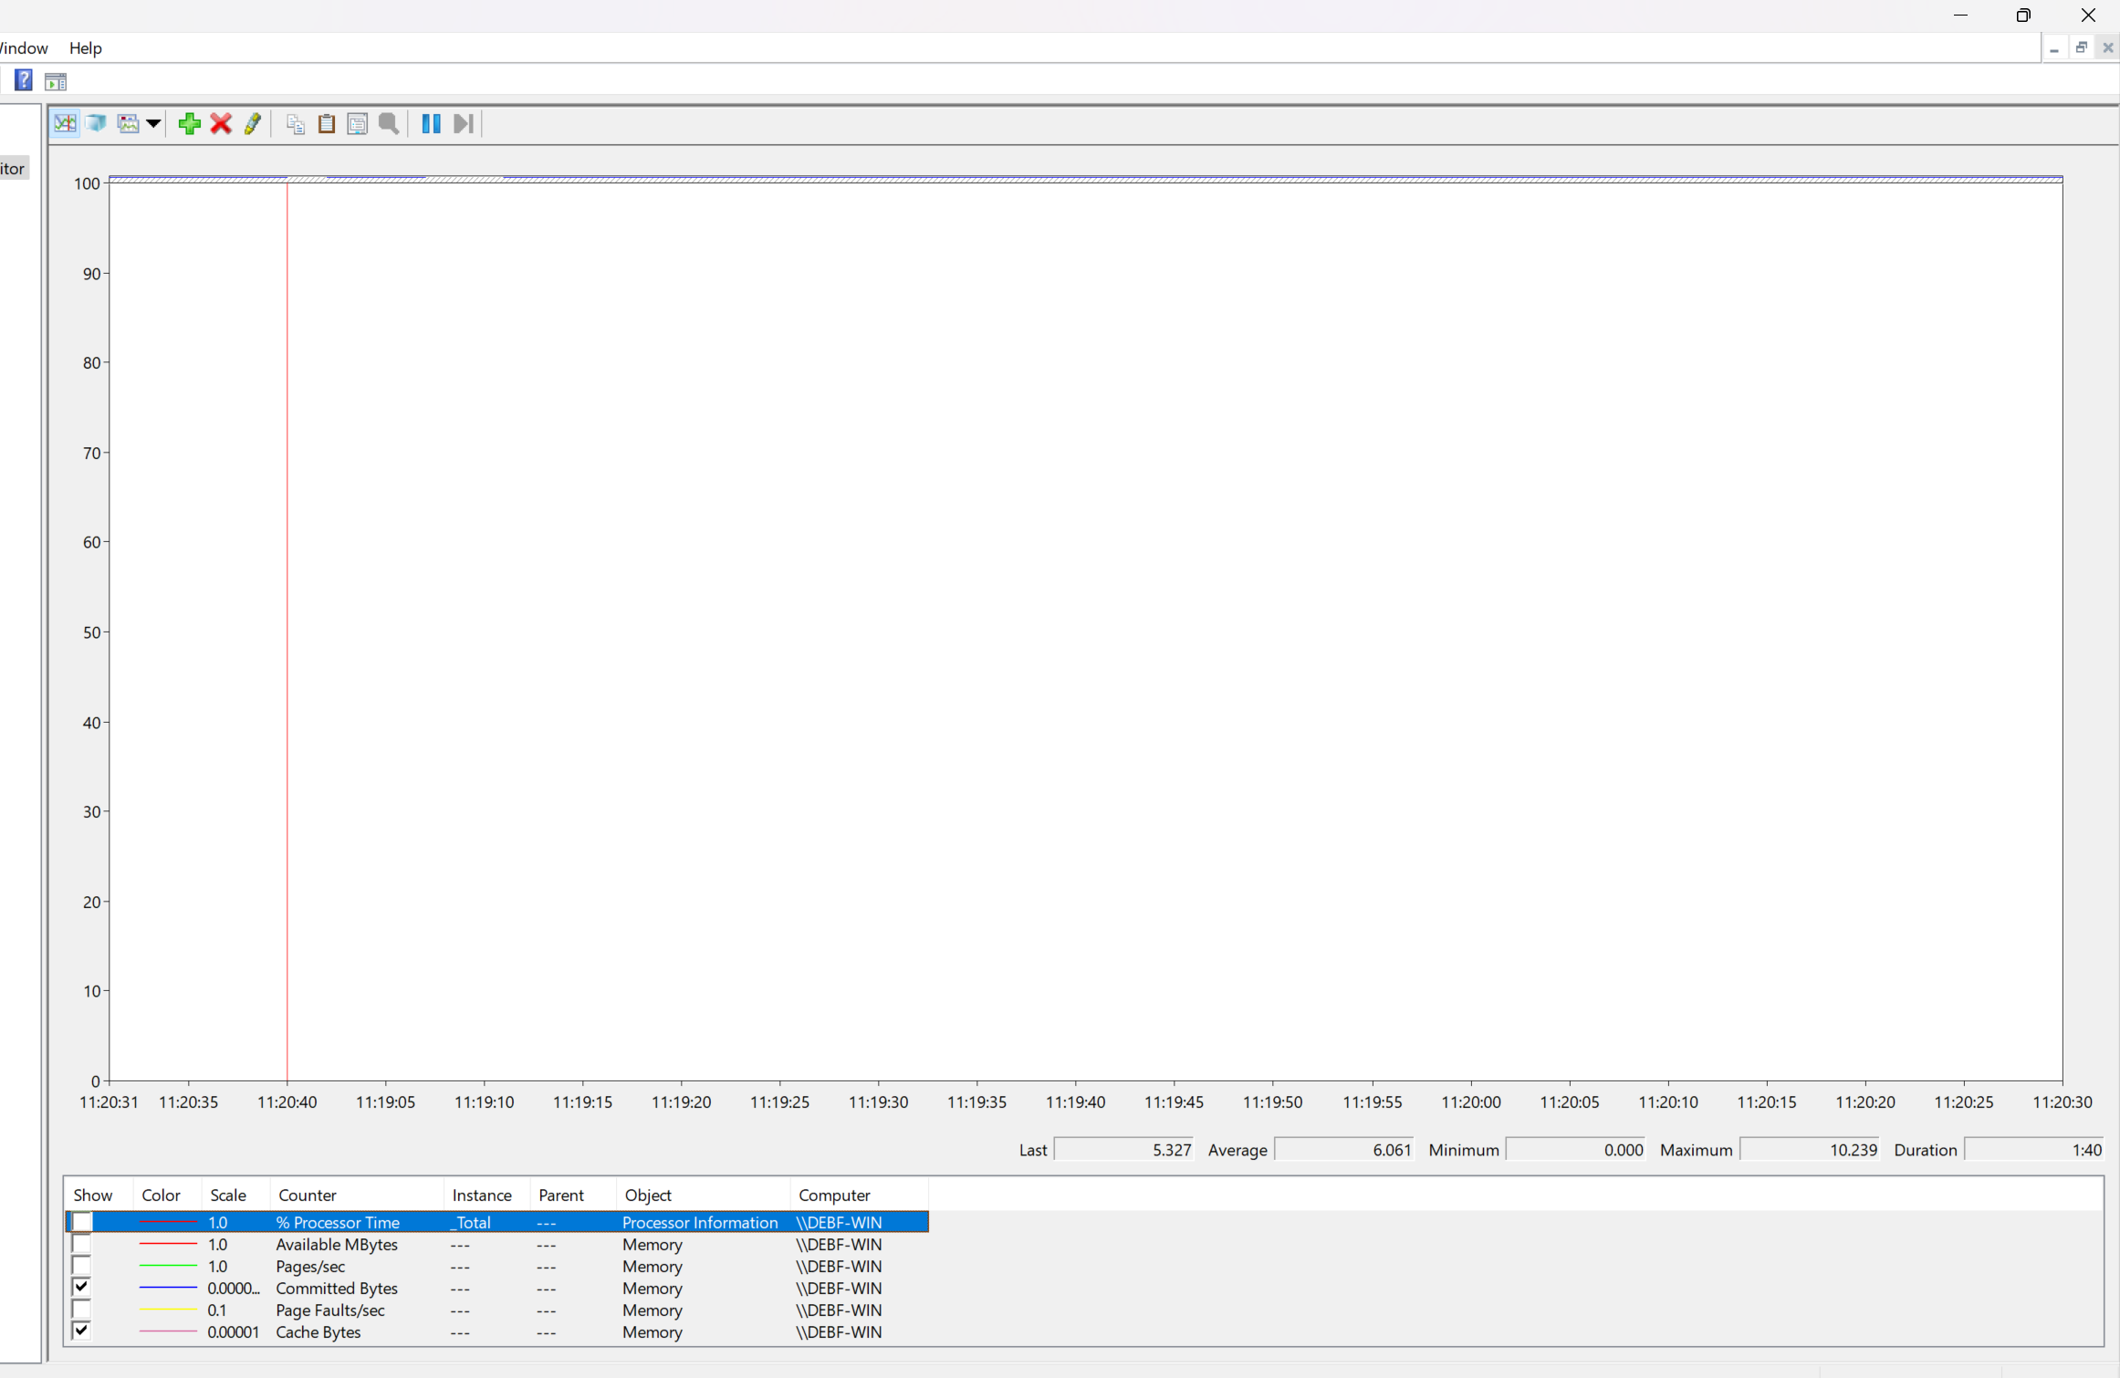Uncheck the Cache Bytes counter checkbox
Viewport: 2120px width, 1378px height.
tap(81, 1331)
